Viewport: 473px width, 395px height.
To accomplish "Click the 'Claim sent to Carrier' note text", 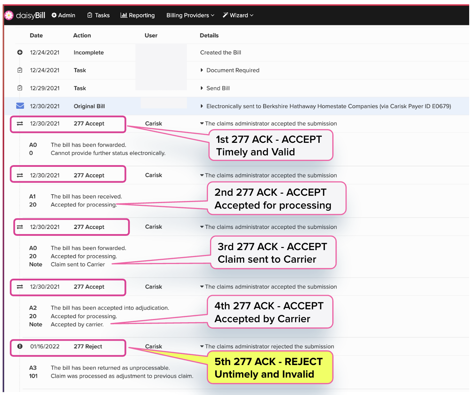I will tap(78, 264).
